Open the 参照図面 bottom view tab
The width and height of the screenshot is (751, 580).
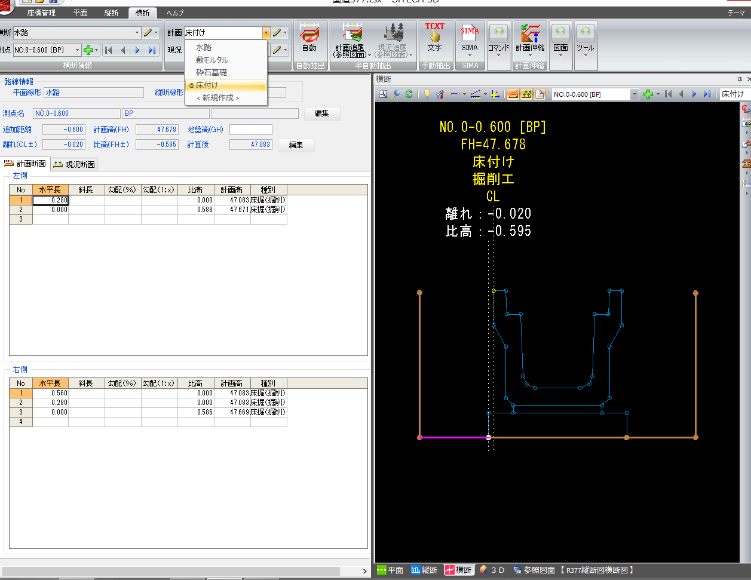click(573, 570)
